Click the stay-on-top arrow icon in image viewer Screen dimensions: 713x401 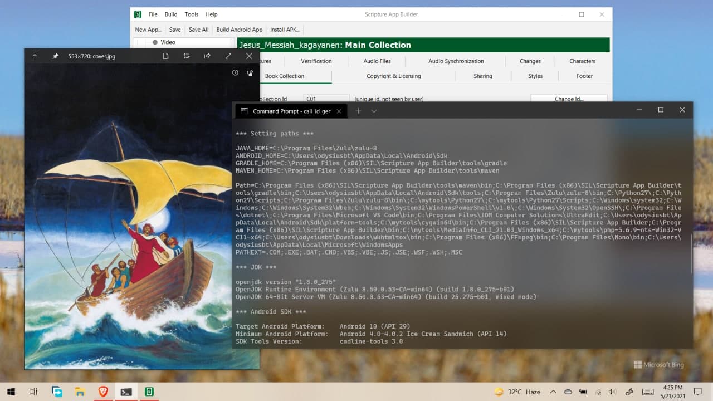point(35,56)
